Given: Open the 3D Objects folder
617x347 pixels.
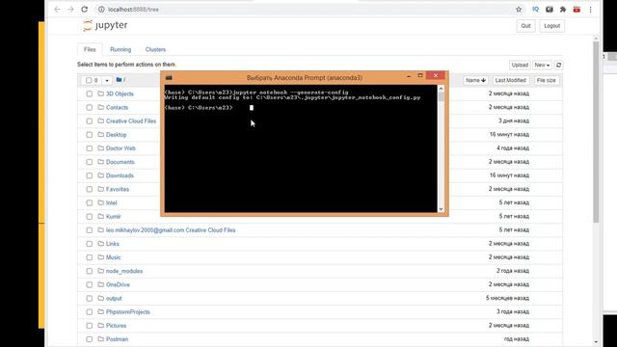Looking at the screenshot, I should pyautogui.click(x=120, y=93).
